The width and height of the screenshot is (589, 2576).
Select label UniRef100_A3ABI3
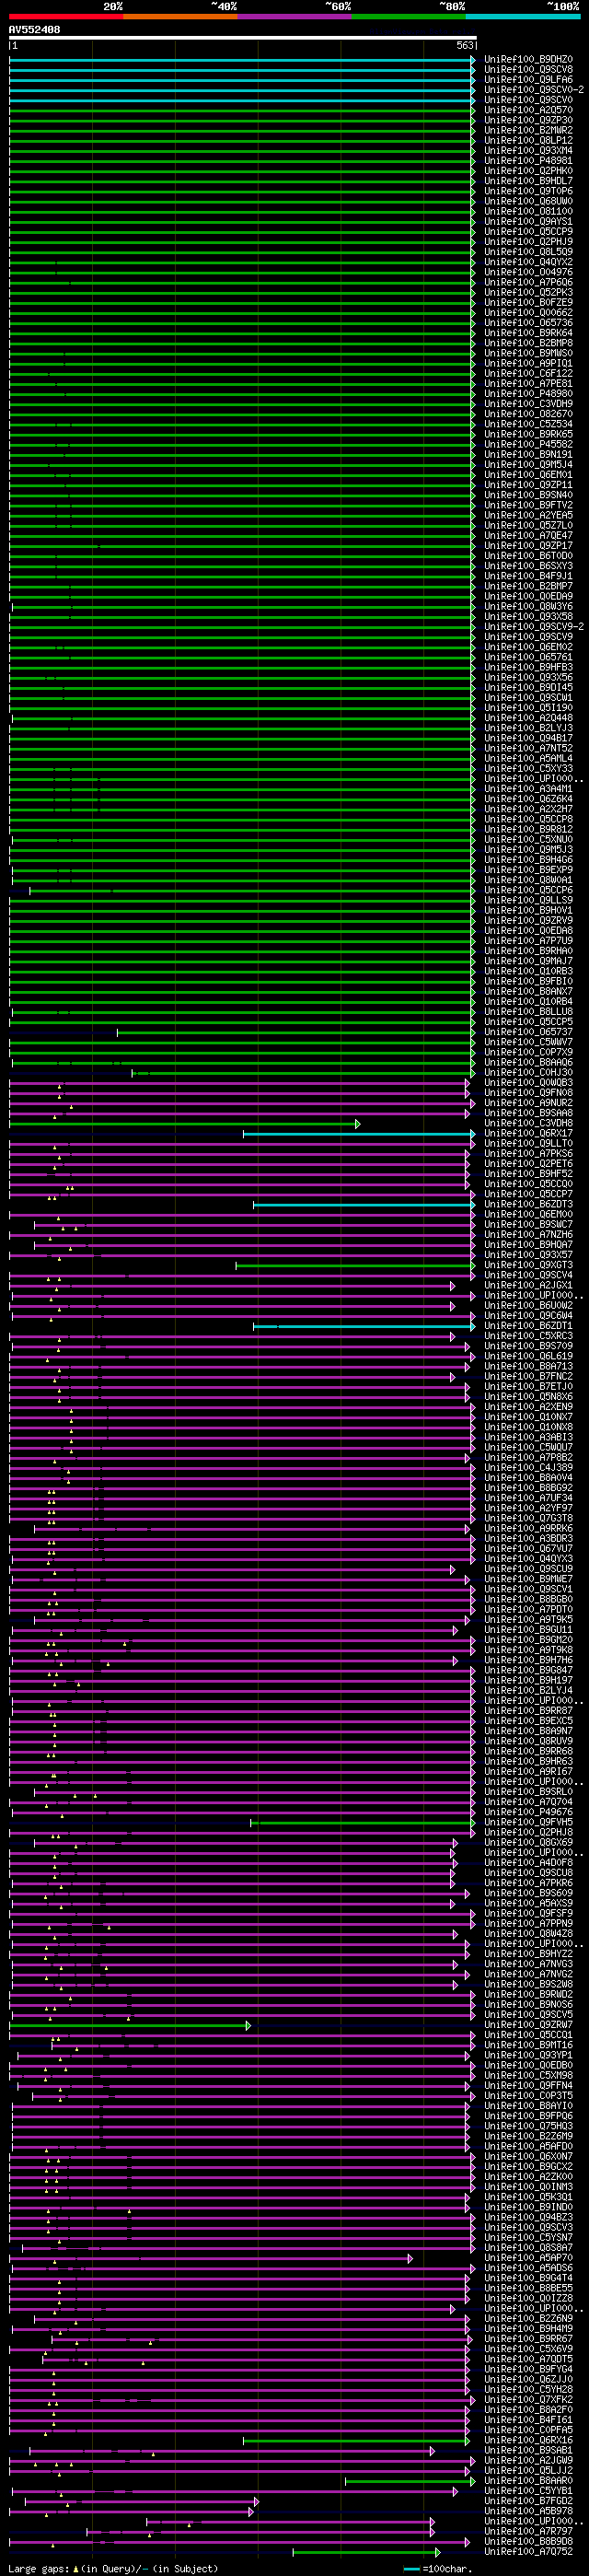[x=529, y=1438]
